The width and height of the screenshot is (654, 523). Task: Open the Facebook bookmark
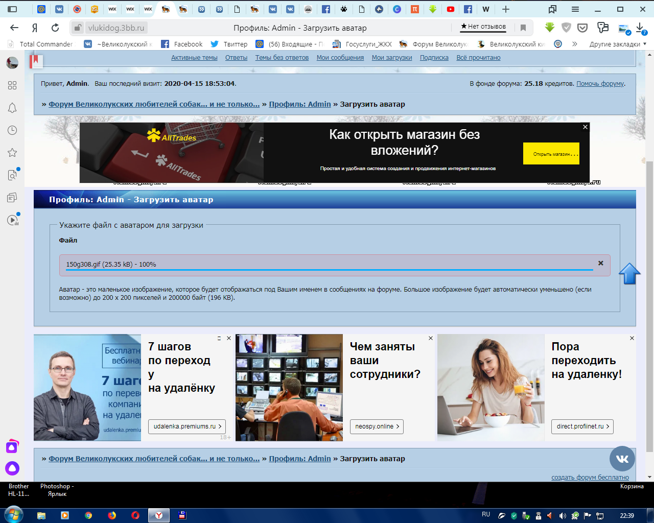[x=182, y=44]
